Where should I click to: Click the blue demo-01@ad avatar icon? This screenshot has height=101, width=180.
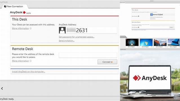[152, 15]
